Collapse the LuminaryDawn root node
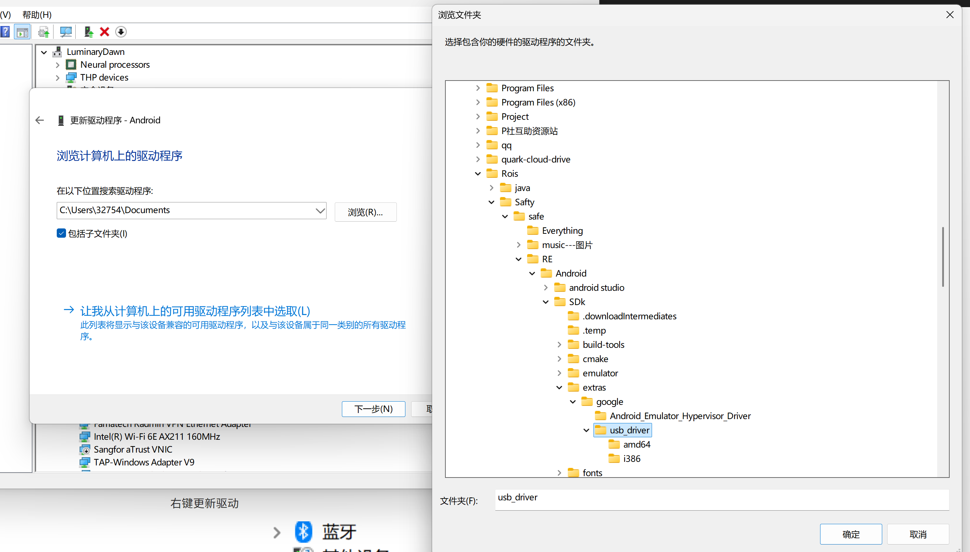The width and height of the screenshot is (970, 552). coord(44,52)
